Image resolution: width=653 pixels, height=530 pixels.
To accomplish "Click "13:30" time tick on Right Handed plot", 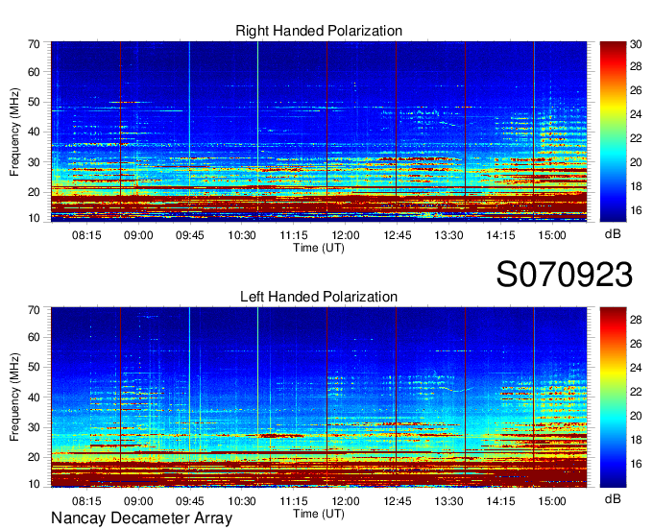I will coord(449,235).
